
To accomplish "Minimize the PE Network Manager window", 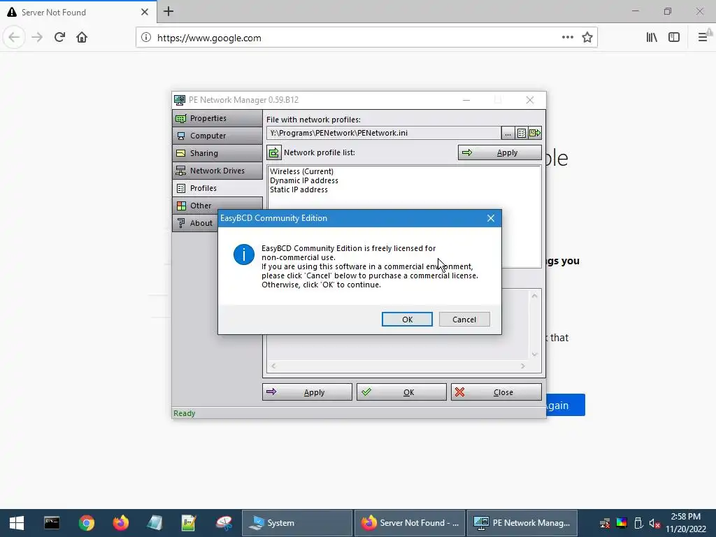I will 466,100.
